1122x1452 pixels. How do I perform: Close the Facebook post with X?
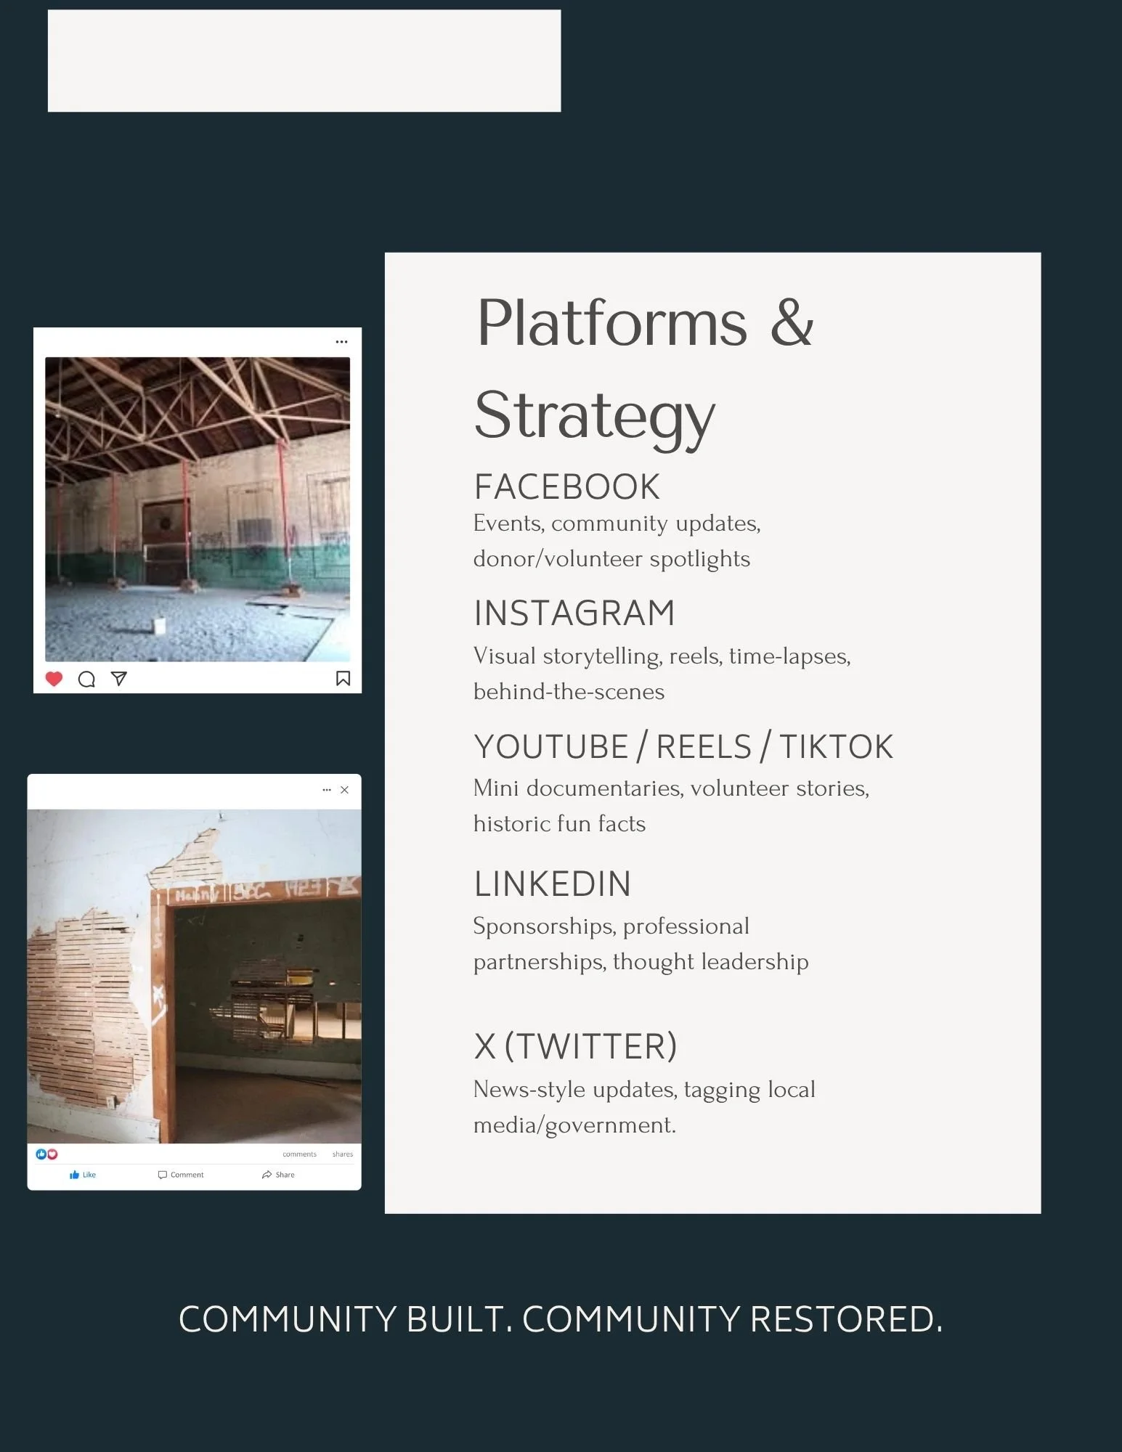point(345,789)
